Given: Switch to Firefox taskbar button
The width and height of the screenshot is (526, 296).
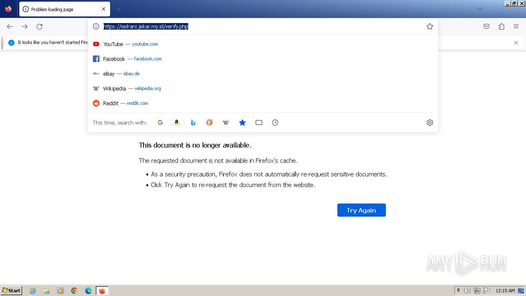Looking at the screenshot, I should click(102, 291).
